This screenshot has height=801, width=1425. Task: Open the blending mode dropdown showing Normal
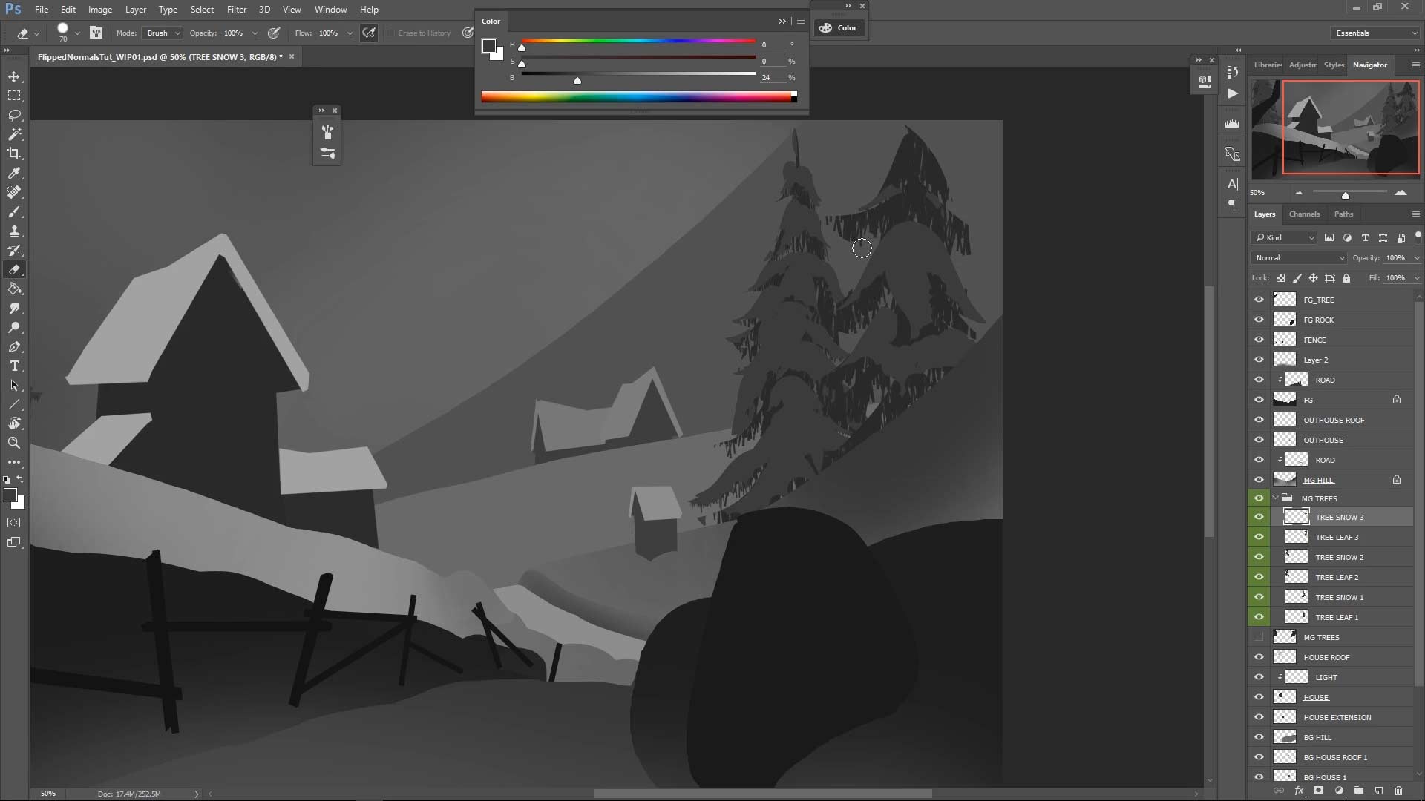(x=1297, y=257)
